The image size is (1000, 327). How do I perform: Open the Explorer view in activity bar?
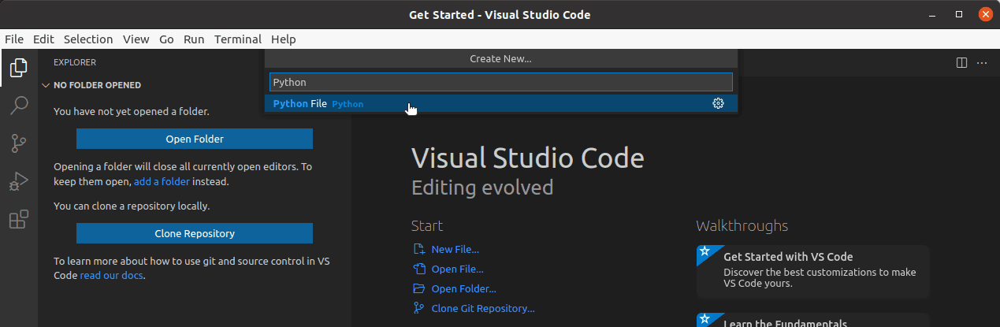pos(18,68)
